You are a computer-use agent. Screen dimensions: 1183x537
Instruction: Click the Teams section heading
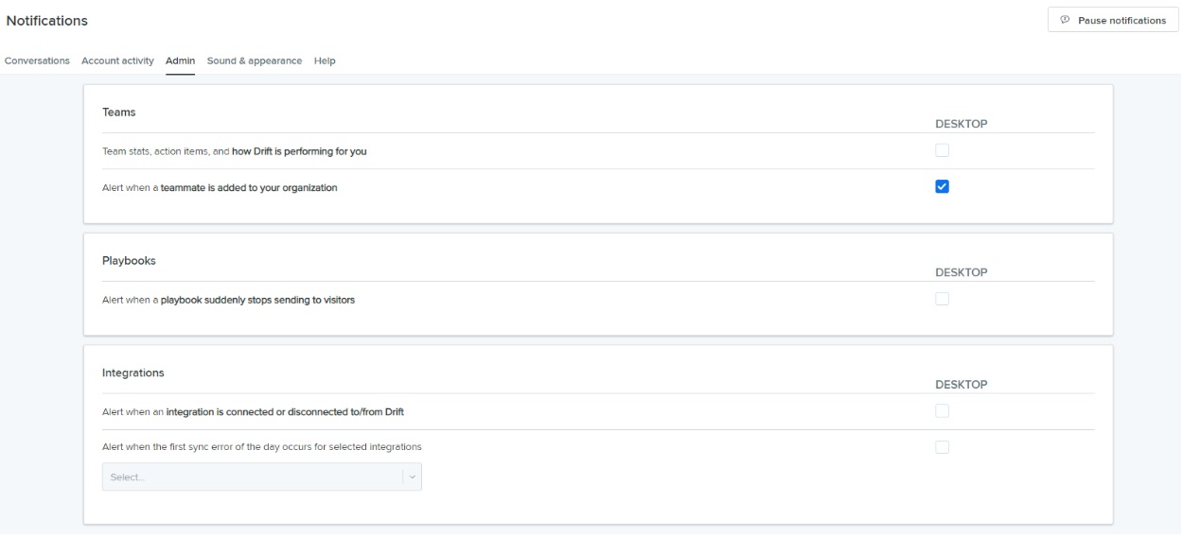point(119,112)
